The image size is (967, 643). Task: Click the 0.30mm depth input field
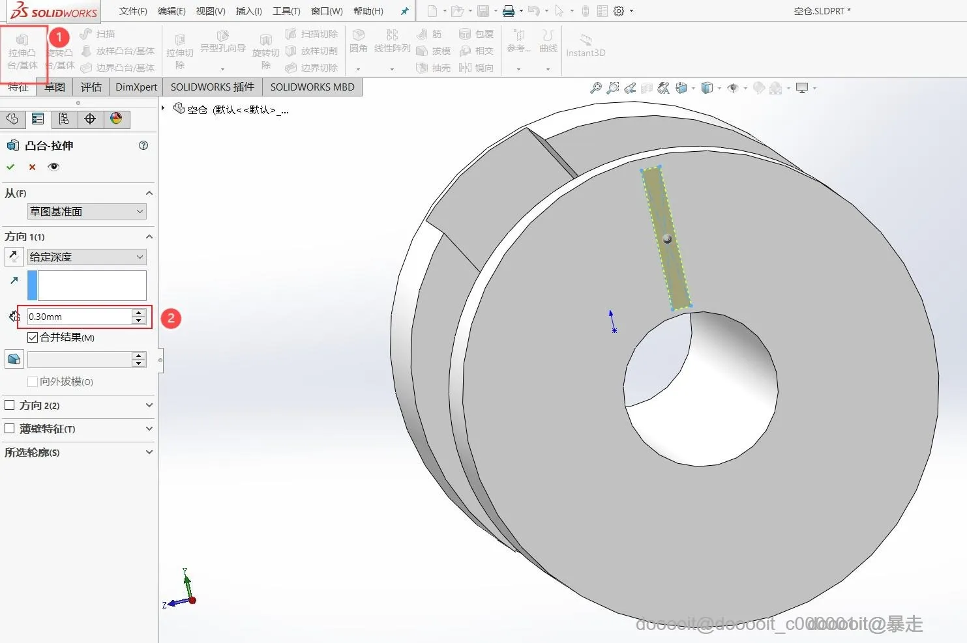tap(78, 317)
